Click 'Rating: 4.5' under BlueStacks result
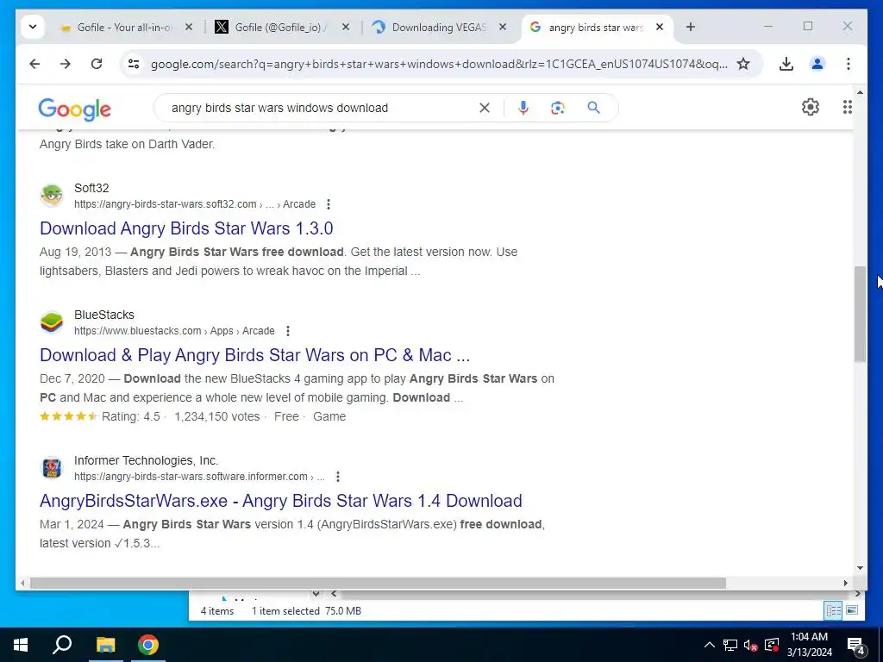 coord(131,416)
